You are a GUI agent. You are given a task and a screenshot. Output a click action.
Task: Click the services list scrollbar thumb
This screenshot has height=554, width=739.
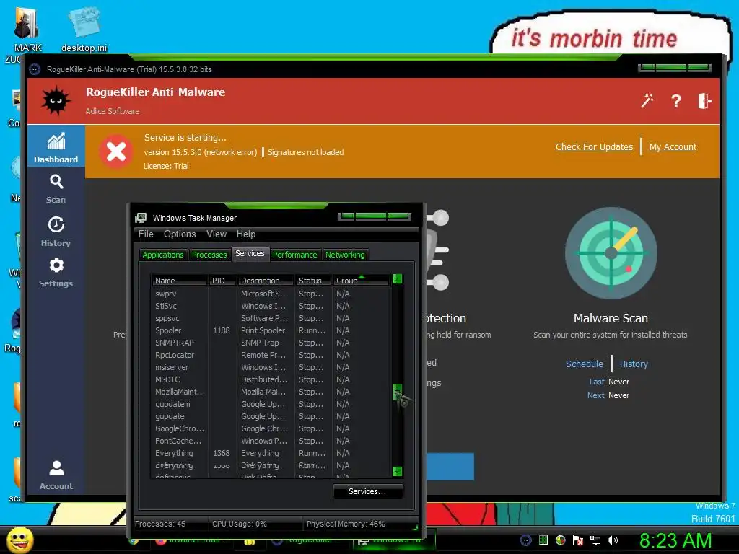coord(397,392)
